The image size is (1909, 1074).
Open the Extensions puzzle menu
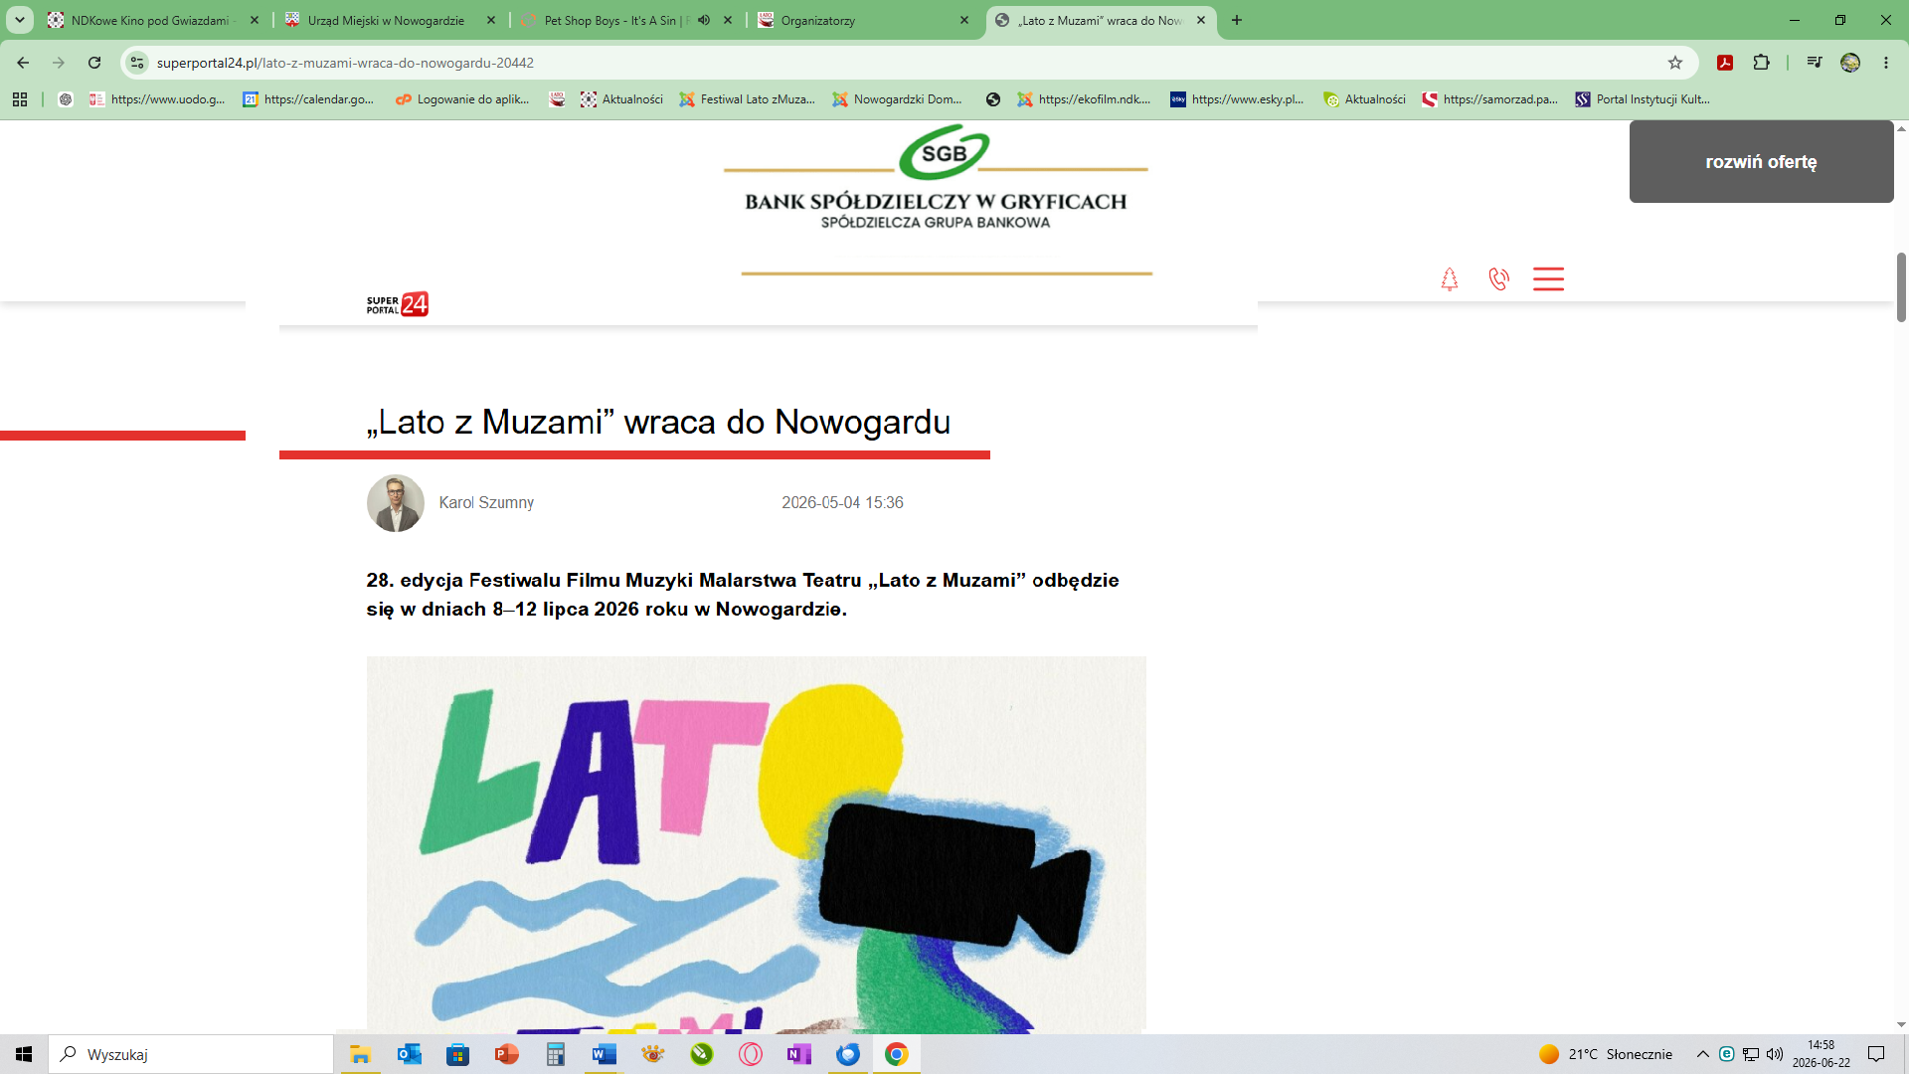[x=1761, y=63]
